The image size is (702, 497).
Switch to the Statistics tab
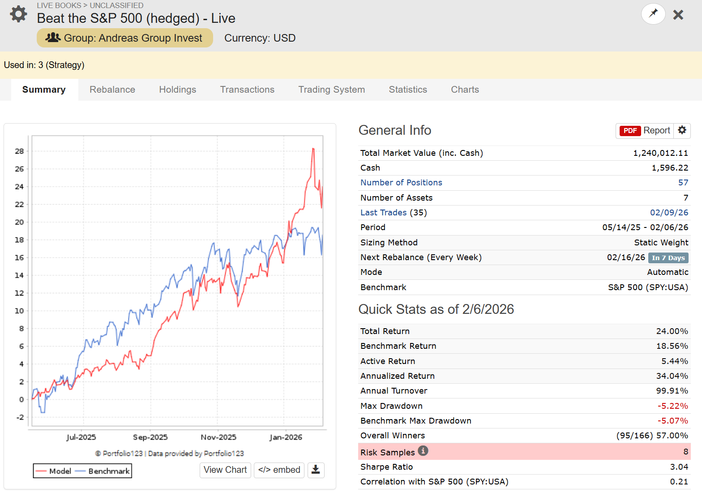click(408, 90)
